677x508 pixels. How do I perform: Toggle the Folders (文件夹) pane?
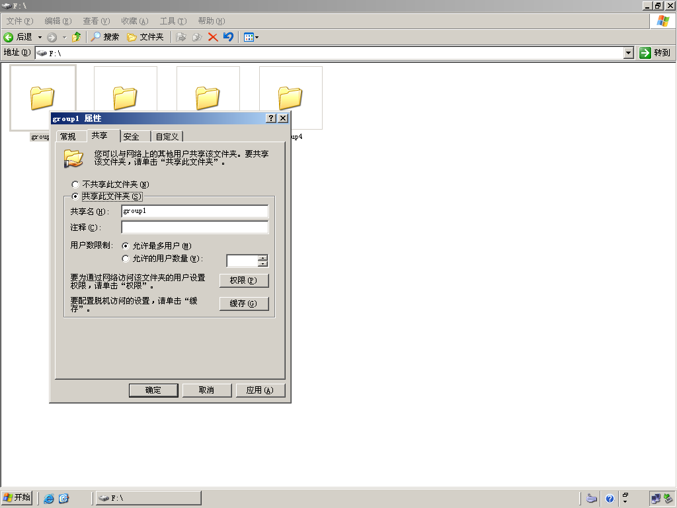145,37
